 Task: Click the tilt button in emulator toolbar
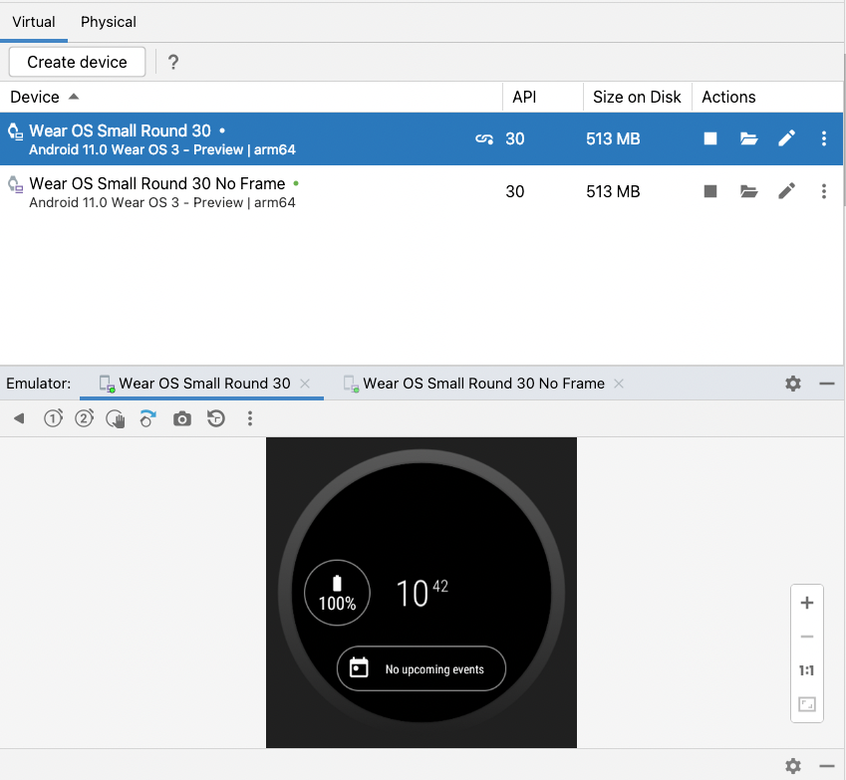[x=147, y=419]
